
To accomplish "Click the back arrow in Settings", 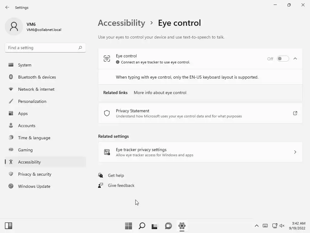I will click(x=7, y=8).
